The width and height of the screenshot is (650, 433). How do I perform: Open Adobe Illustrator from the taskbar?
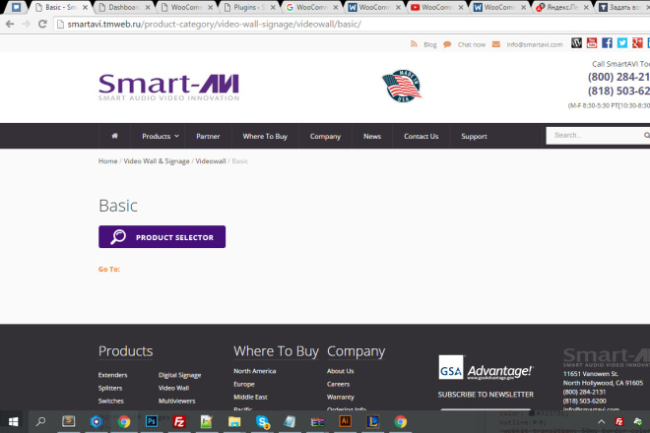345,421
